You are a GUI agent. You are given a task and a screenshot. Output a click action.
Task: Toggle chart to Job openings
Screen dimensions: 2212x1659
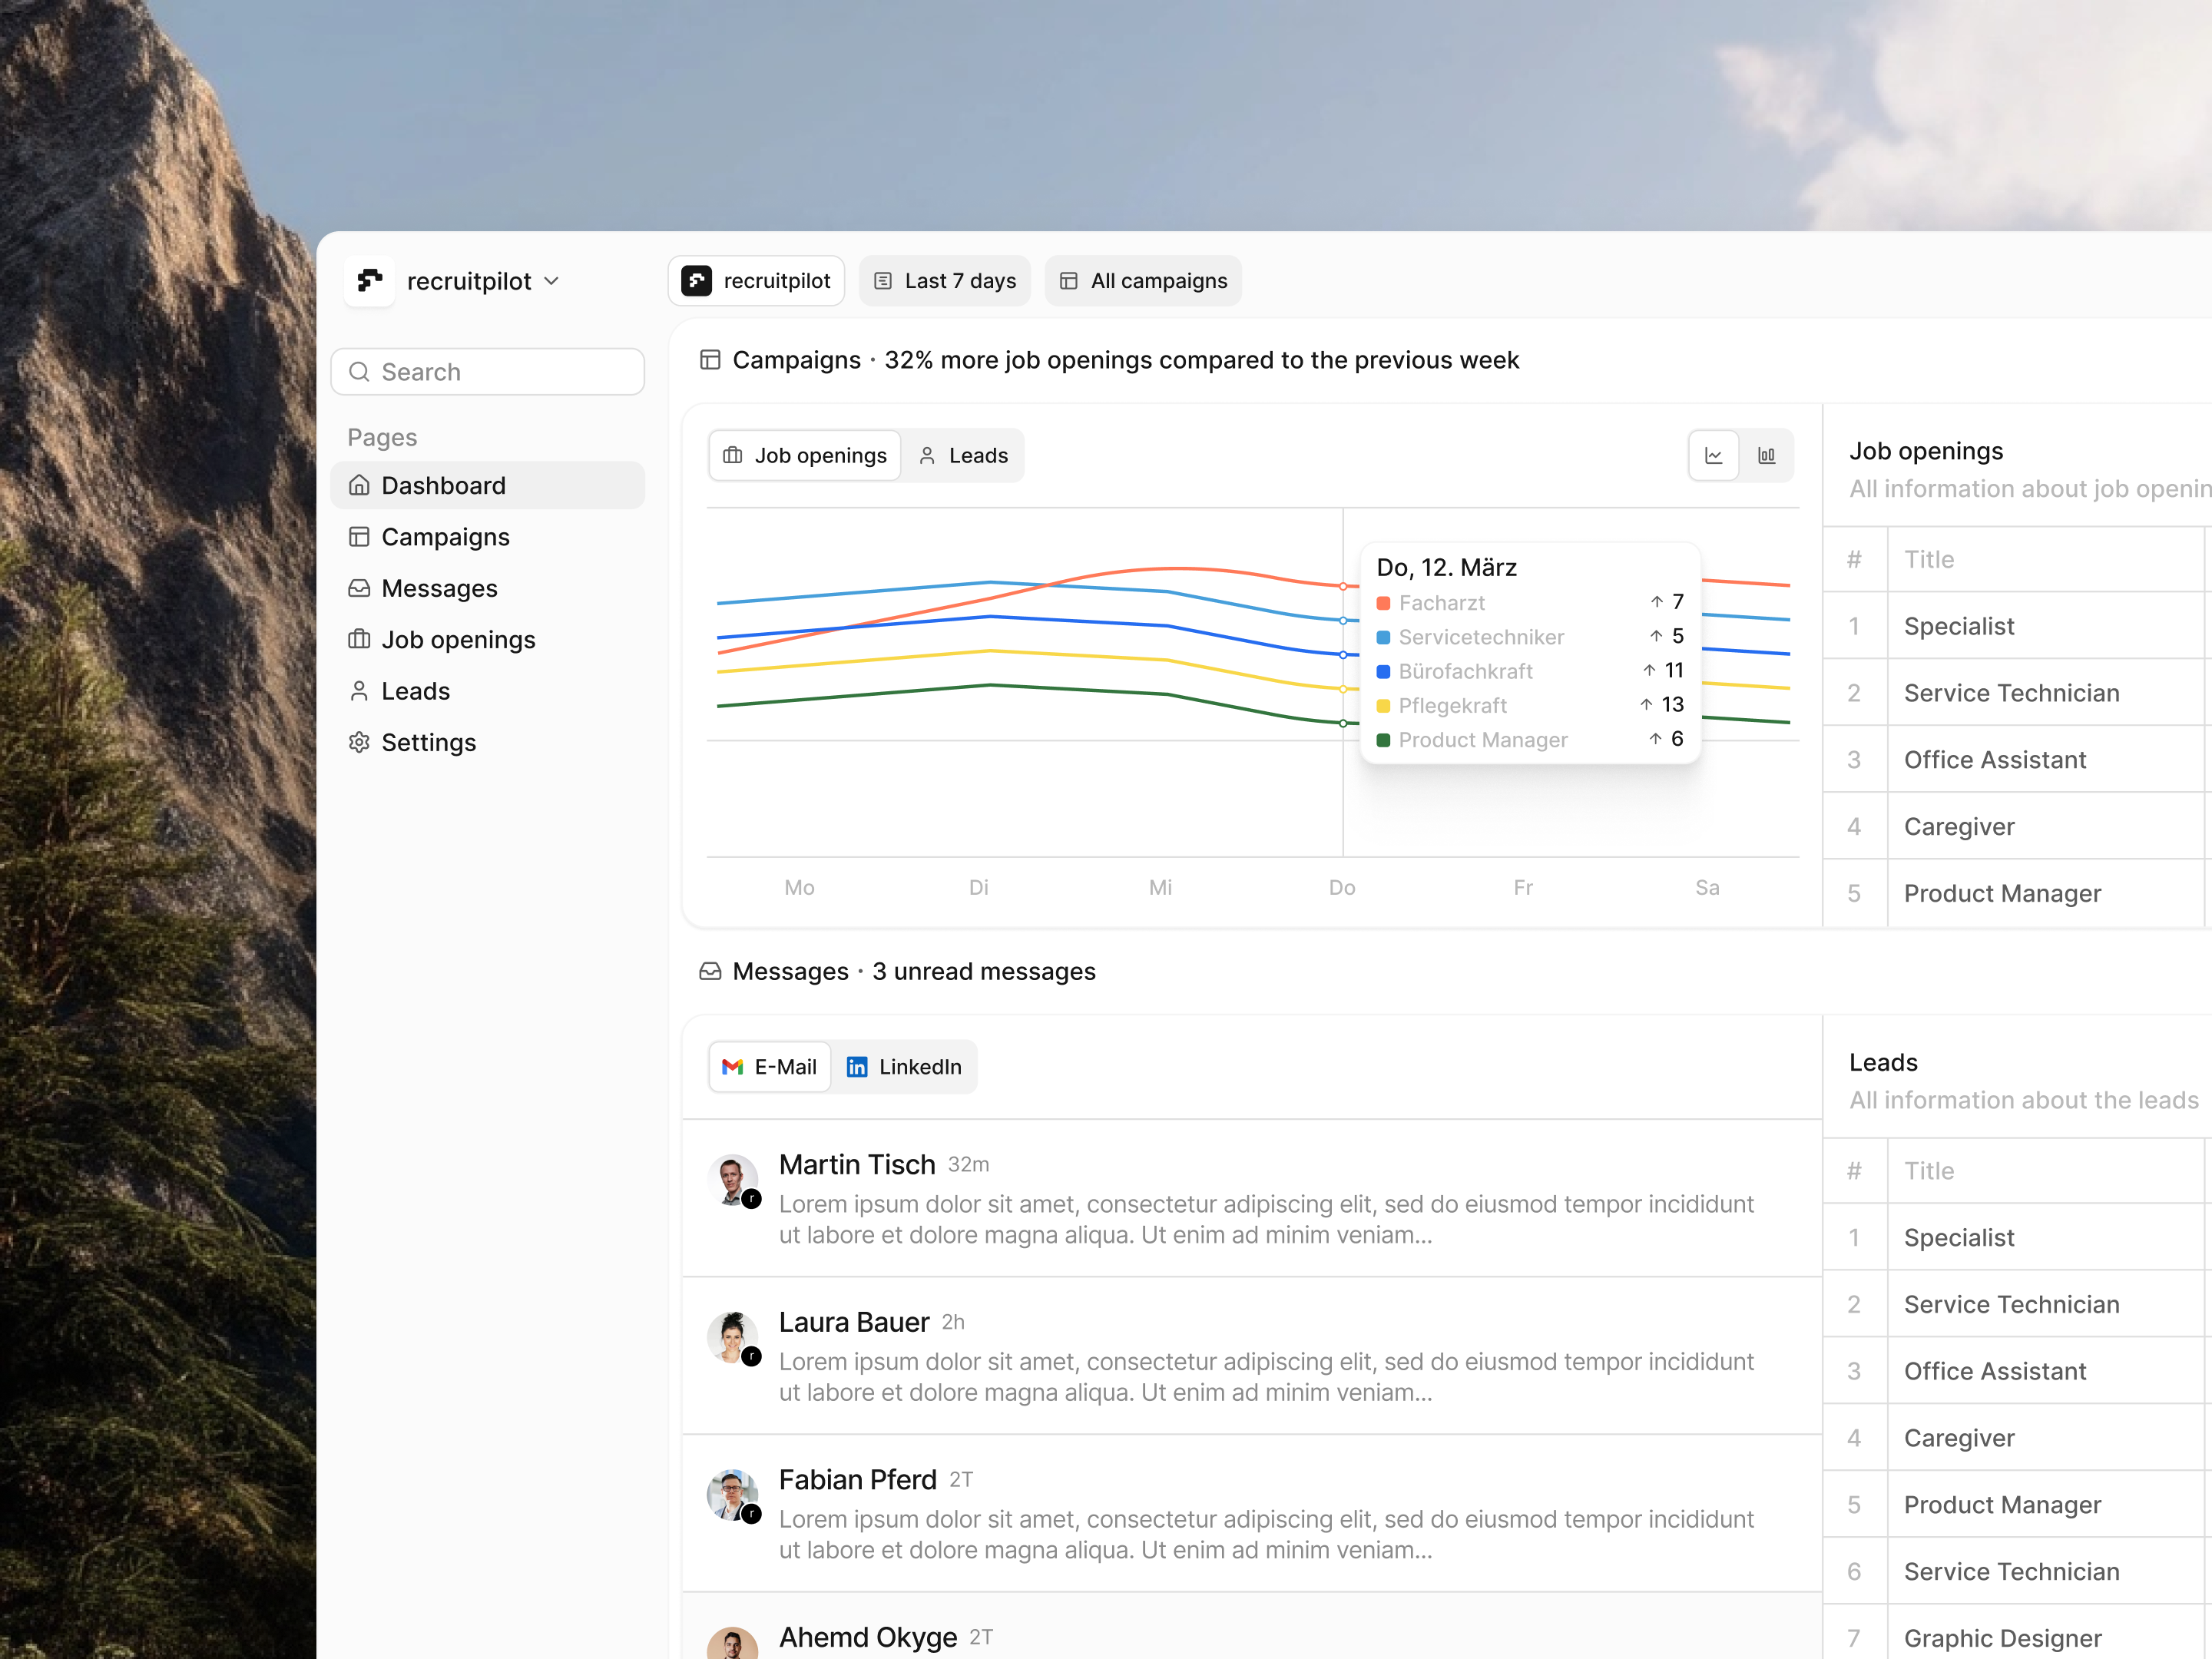(805, 456)
